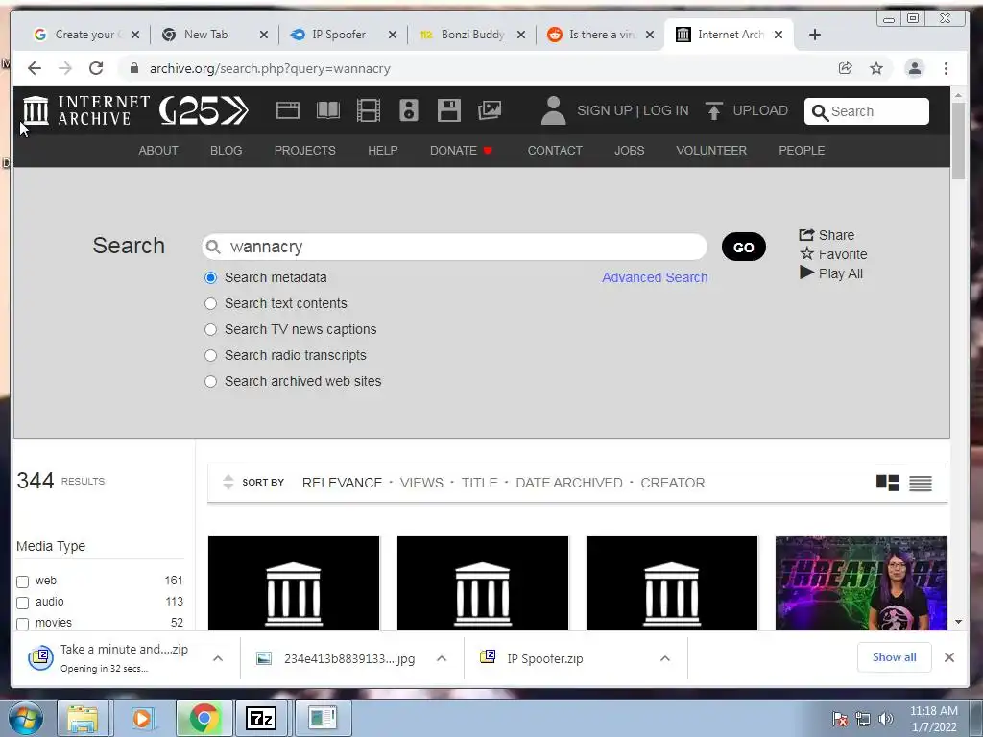Image resolution: width=983 pixels, height=737 pixels.
Task: Open the Video film strip icon
Action: coord(368,110)
